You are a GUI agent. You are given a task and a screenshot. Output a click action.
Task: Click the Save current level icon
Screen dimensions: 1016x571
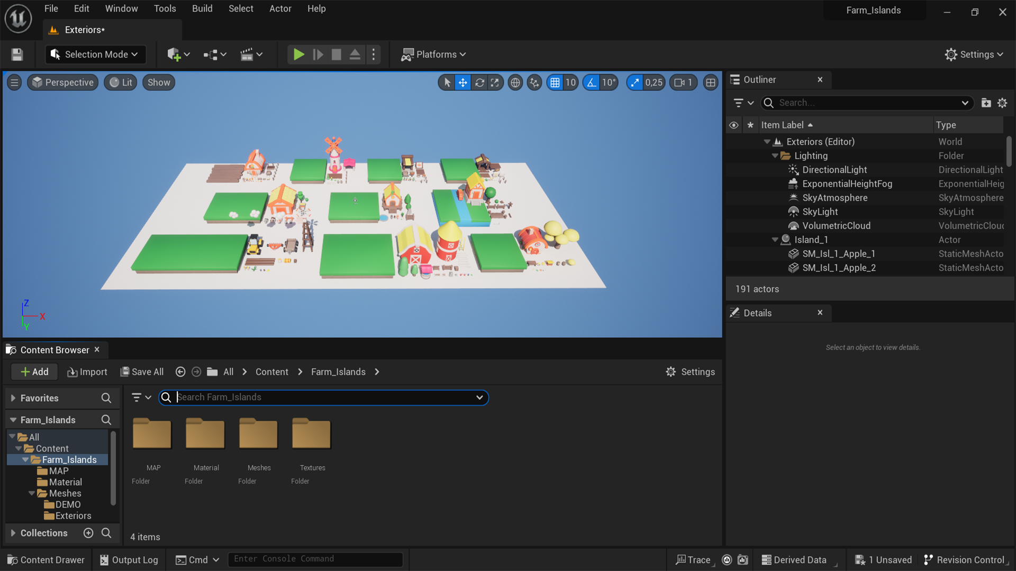click(x=16, y=54)
